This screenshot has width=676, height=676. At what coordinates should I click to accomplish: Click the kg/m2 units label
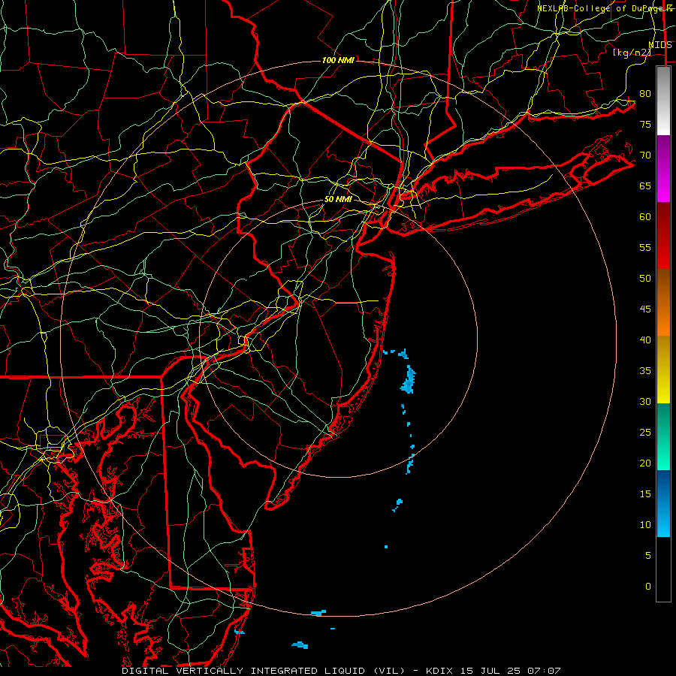632,53
